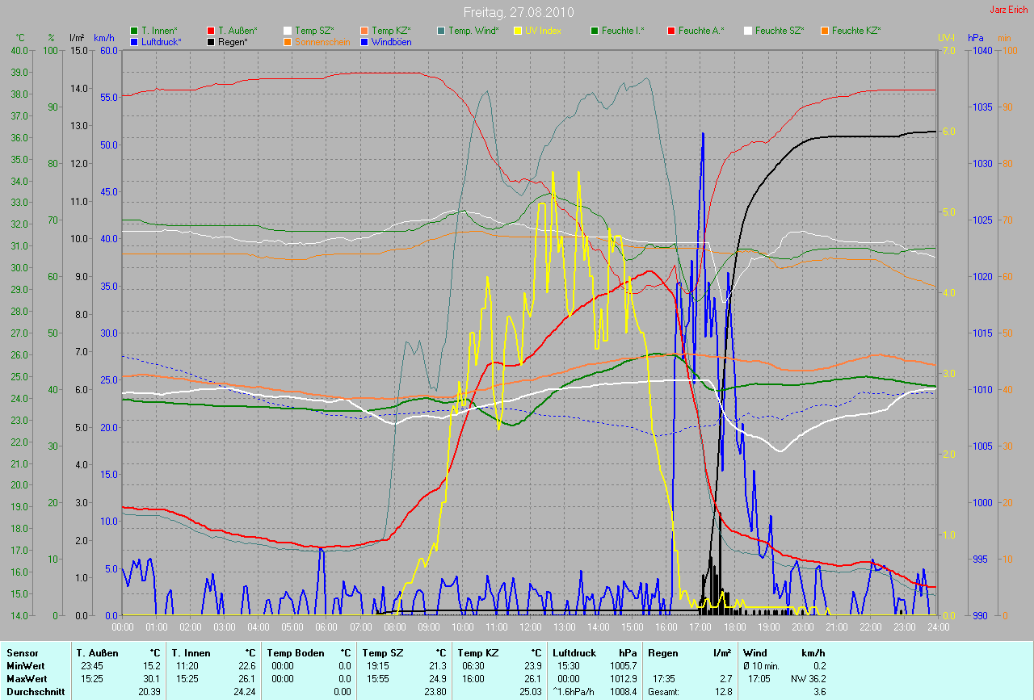
Task: Click the 'MaxWert' row label
Action: tap(27, 679)
